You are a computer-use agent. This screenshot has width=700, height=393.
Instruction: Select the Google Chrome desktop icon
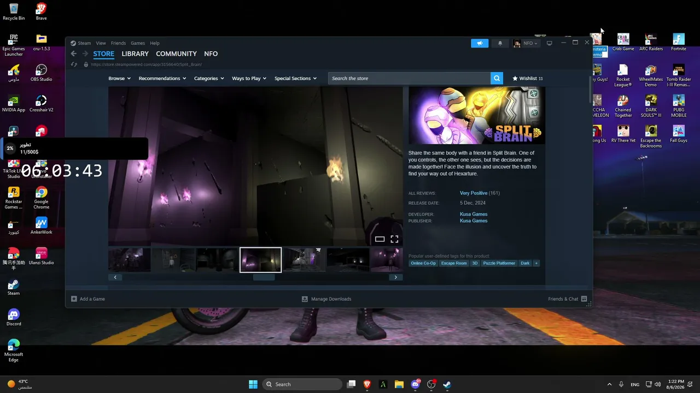click(x=42, y=198)
